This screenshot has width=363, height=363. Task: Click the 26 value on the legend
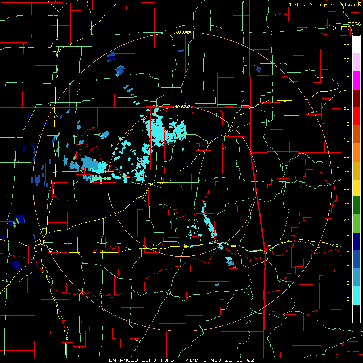(346, 204)
